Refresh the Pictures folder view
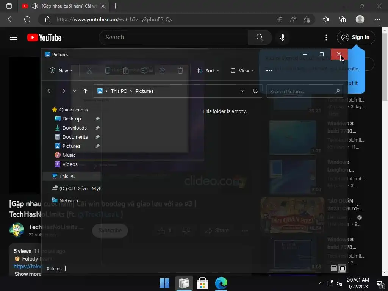This screenshot has width=388, height=291. point(255,91)
